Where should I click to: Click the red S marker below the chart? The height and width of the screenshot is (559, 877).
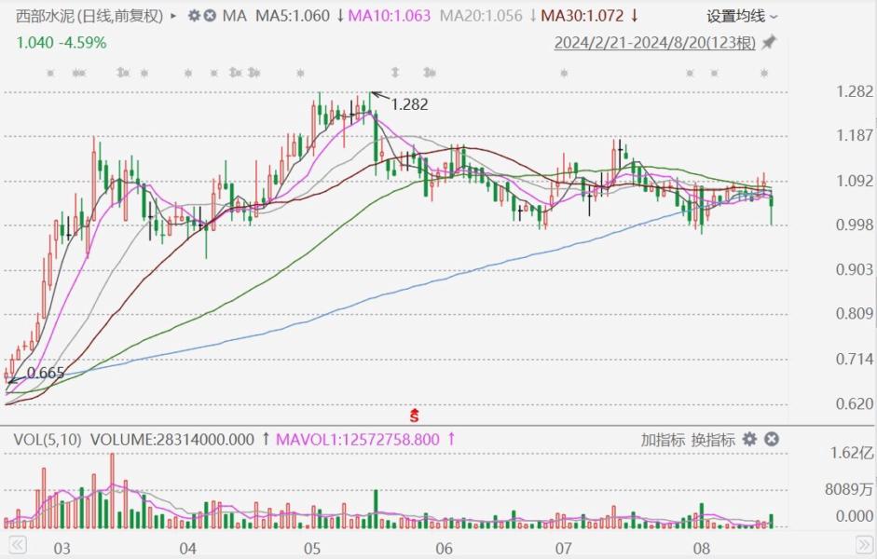pyautogui.click(x=415, y=416)
